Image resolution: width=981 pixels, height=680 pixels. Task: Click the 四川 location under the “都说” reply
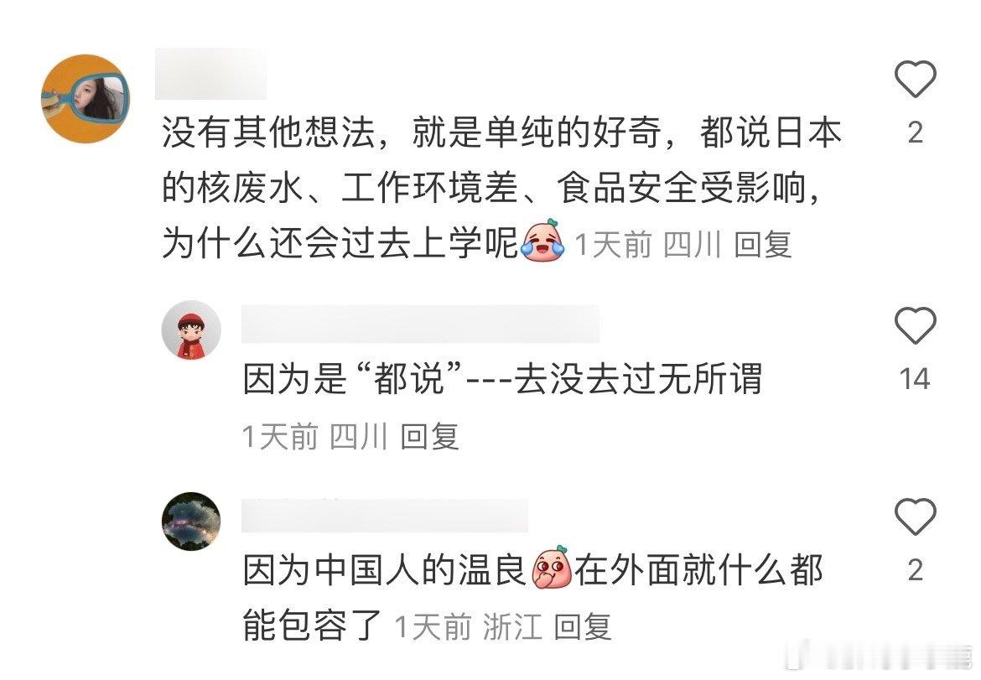click(359, 436)
